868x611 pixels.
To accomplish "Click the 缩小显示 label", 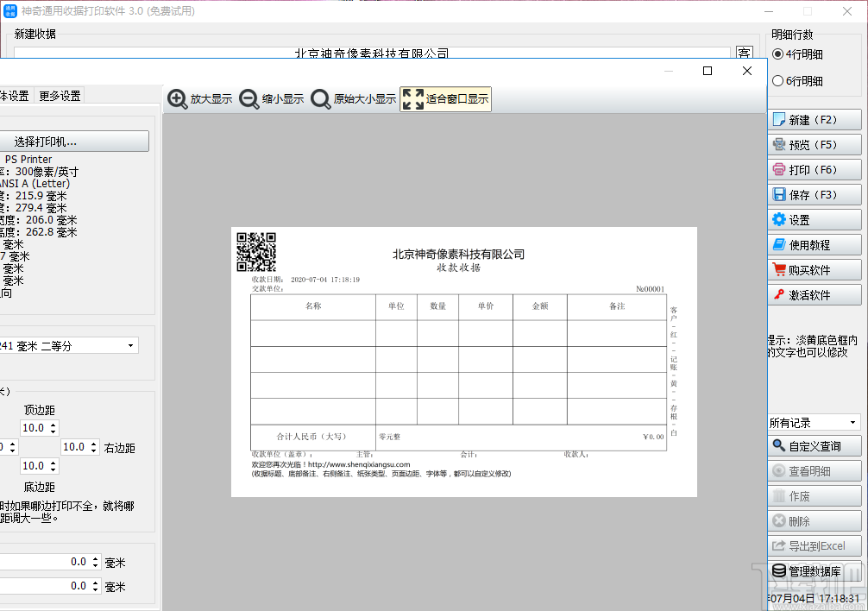I will [283, 99].
